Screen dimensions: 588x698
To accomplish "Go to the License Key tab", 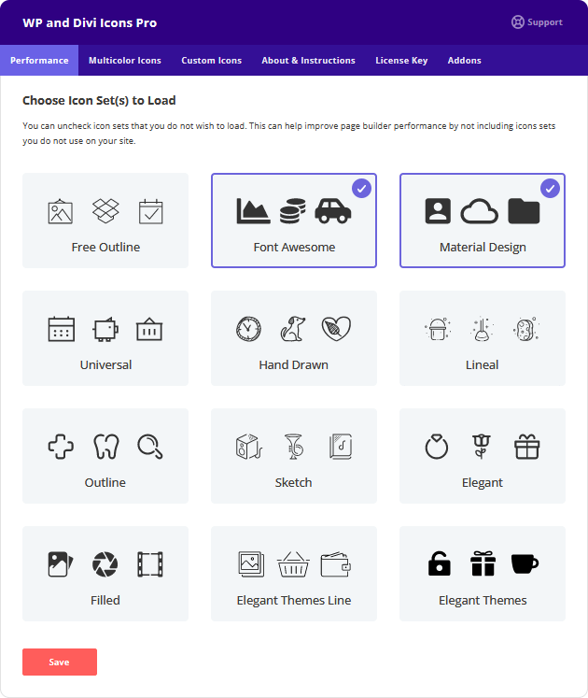I will click(x=401, y=61).
